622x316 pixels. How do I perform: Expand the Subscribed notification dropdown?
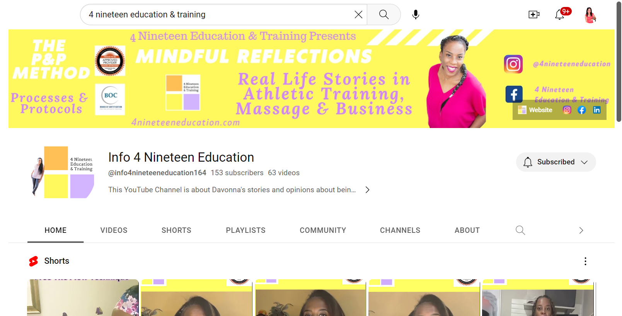tap(556, 162)
